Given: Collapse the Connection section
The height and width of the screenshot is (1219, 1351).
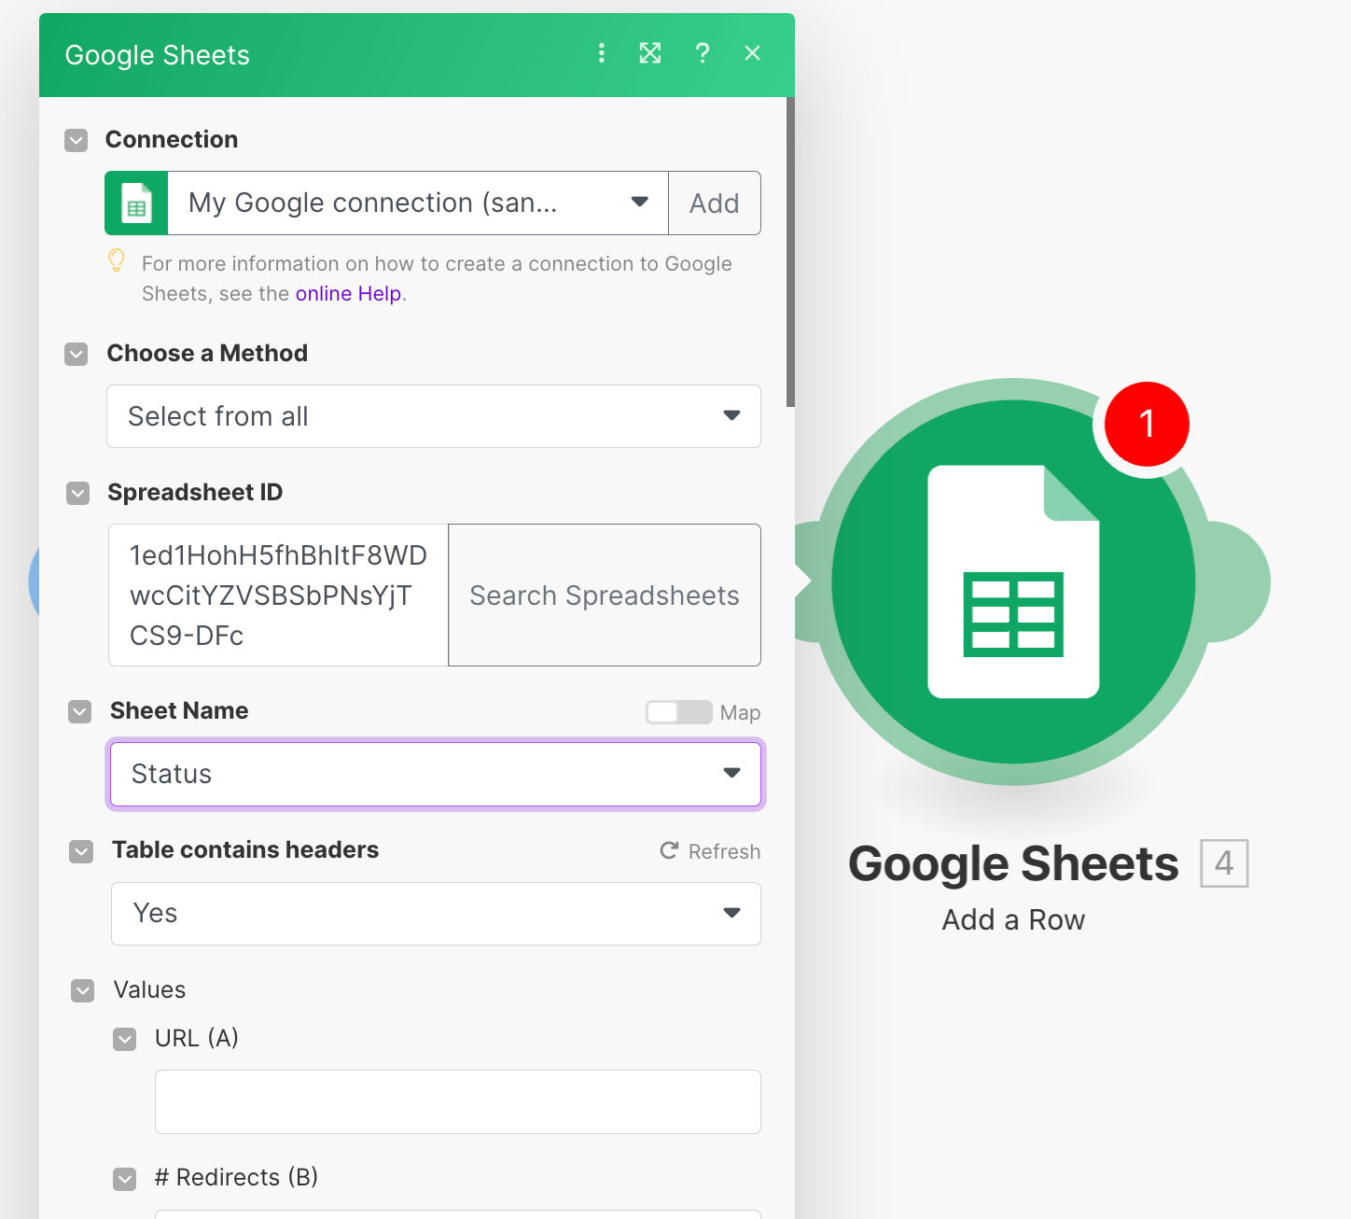Looking at the screenshot, I should [x=77, y=140].
